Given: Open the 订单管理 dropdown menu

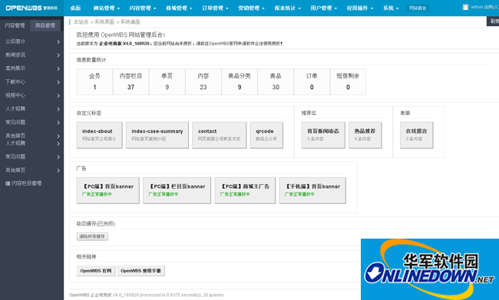Looking at the screenshot, I should [215, 8].
